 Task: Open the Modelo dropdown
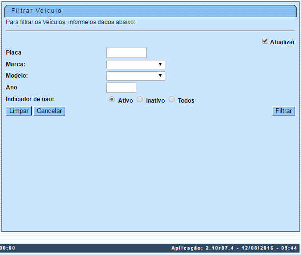point(135,76)
